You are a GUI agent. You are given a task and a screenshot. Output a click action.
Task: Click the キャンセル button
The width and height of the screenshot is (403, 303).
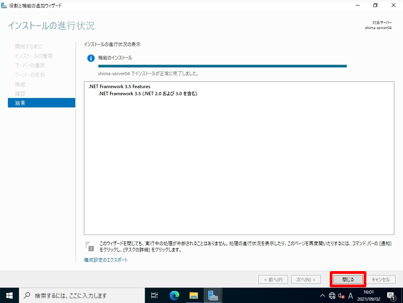coord(381,279)
